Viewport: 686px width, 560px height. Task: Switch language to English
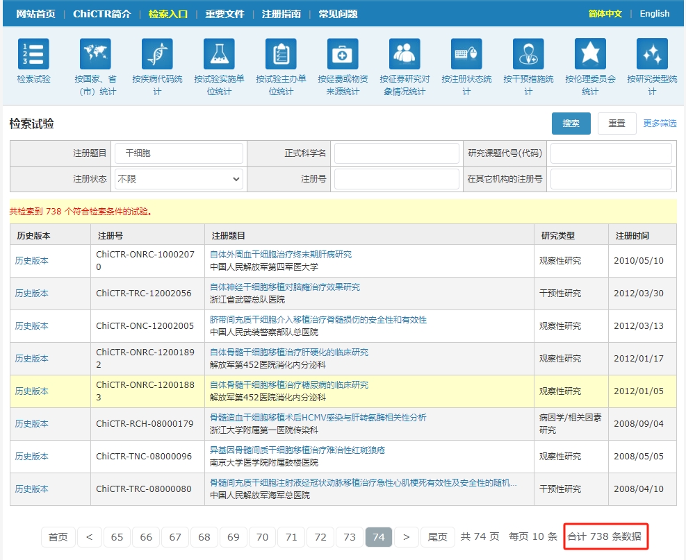[654, 14]
